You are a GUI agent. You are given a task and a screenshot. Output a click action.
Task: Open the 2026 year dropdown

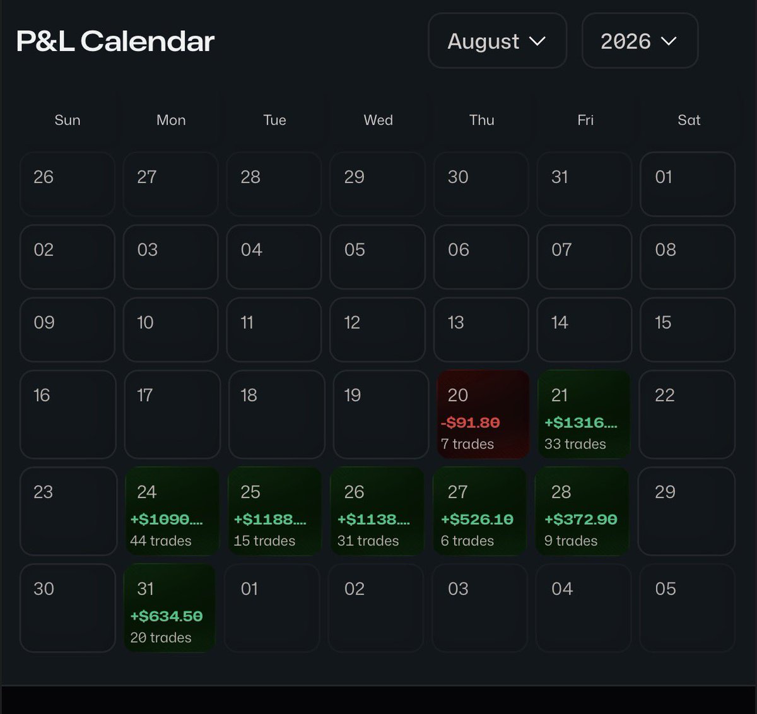coord(640,41)
